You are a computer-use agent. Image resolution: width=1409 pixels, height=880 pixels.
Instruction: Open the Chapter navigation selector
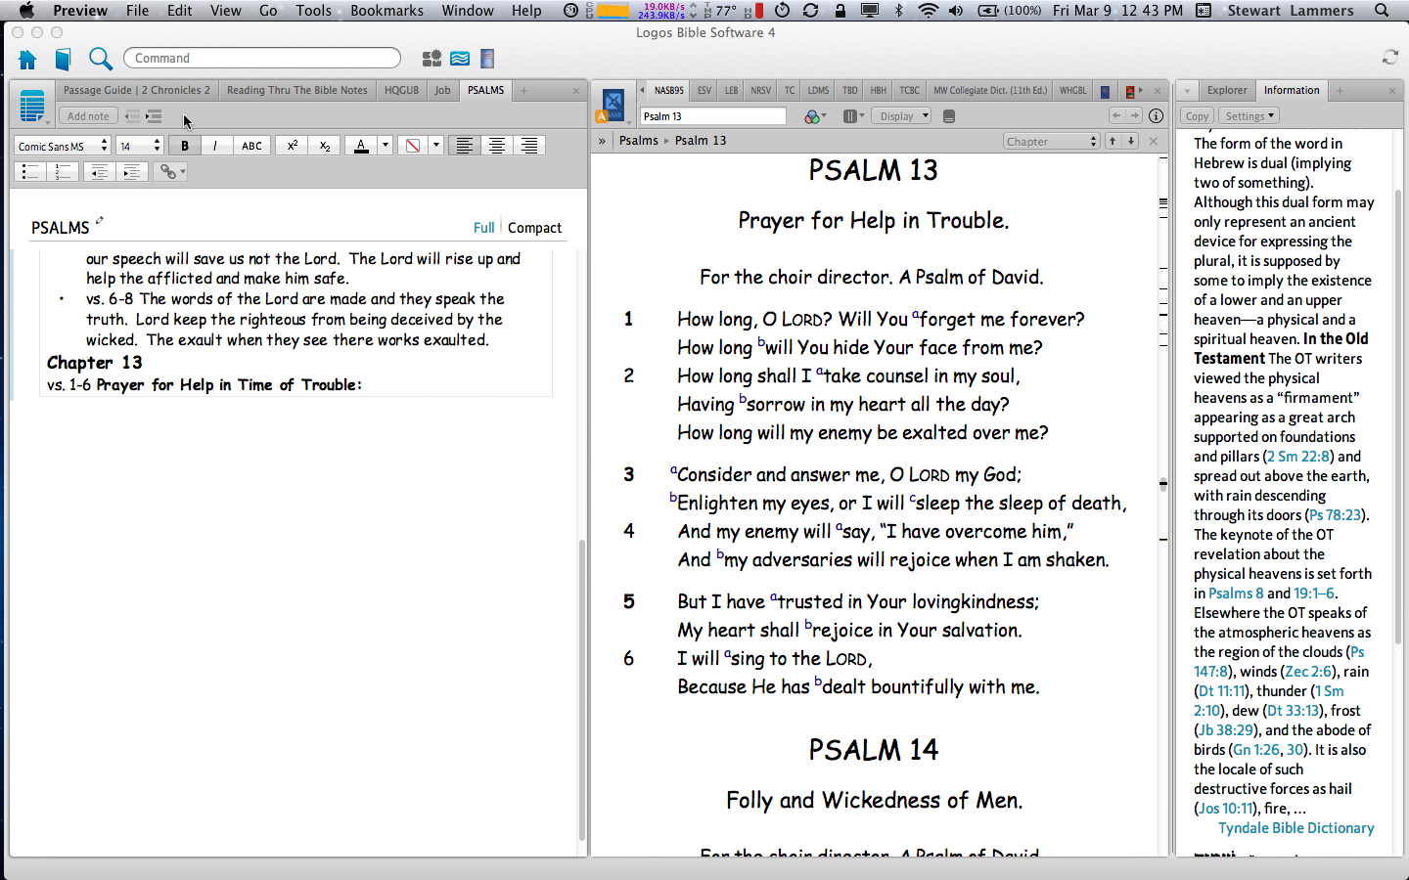coord(1052,142)
